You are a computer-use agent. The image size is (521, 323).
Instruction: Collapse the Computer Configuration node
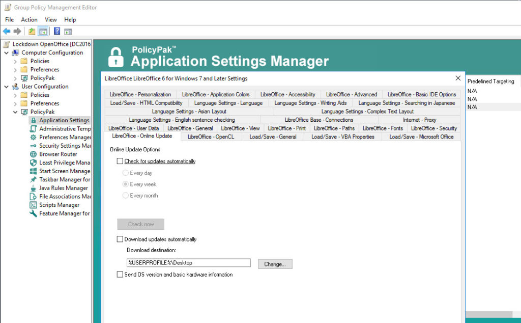pyautogui.click(x=6, y=52)
